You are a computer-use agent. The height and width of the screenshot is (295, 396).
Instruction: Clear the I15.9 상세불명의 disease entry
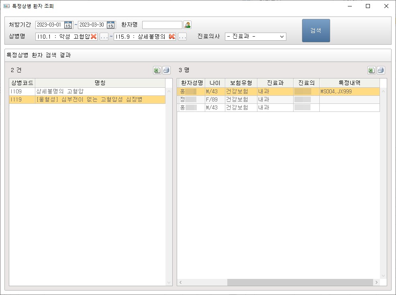click(172, 37)
